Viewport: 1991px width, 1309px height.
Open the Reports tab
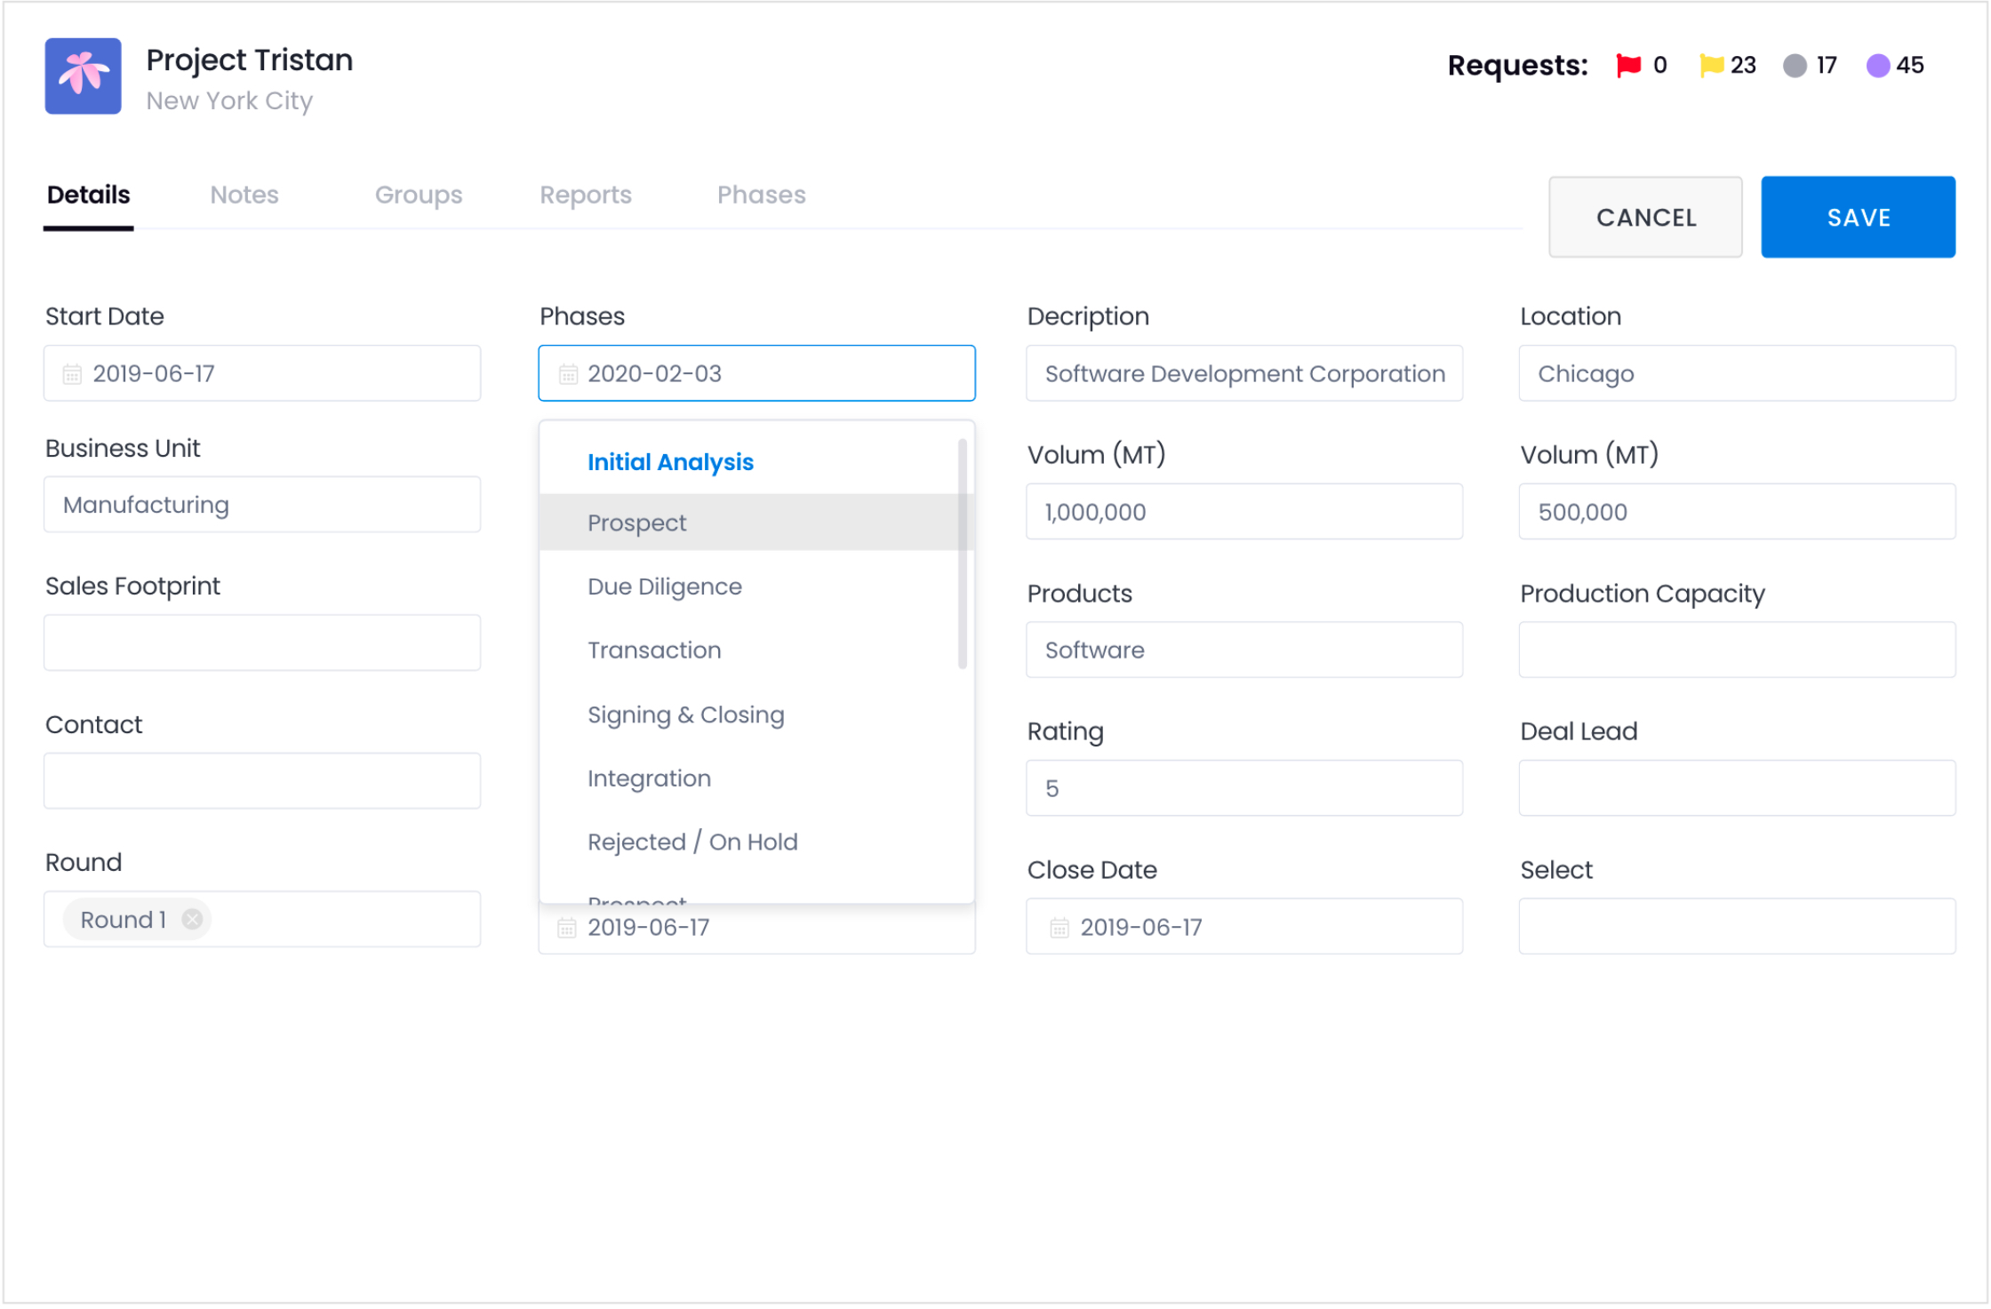tap(585, 195)
